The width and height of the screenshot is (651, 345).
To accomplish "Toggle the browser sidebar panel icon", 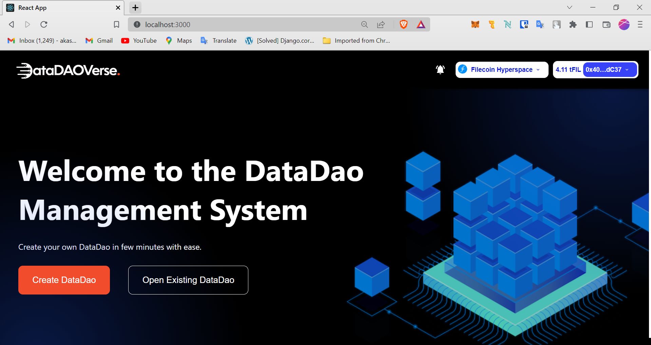I will click(x=589, y=24).
